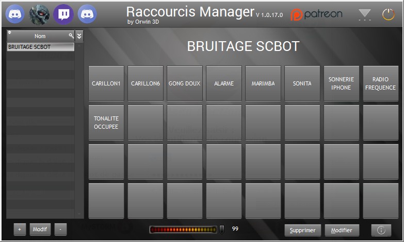Click the skull avatar profile icon

(x=39, y=14)
